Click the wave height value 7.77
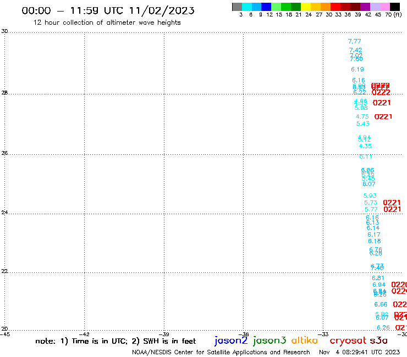This screenshot has height=357, width=407. (354, 42)
